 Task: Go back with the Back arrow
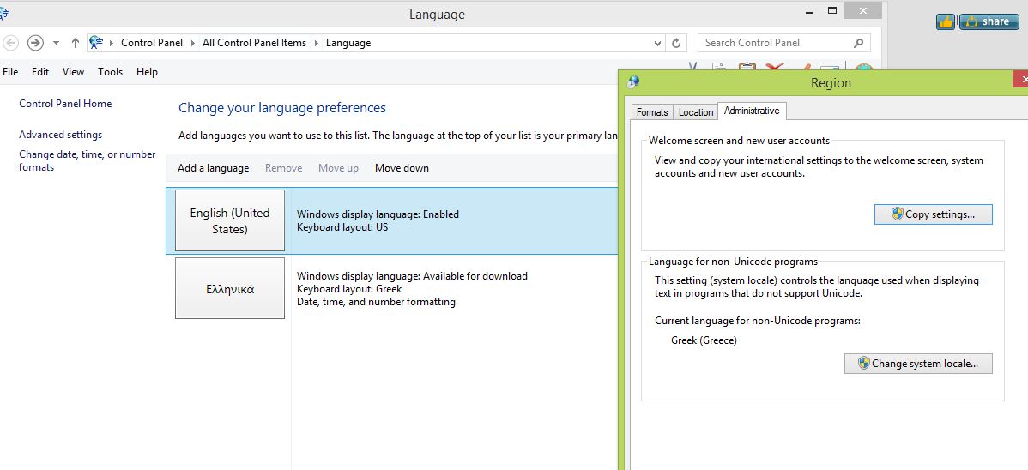point(11,43)
